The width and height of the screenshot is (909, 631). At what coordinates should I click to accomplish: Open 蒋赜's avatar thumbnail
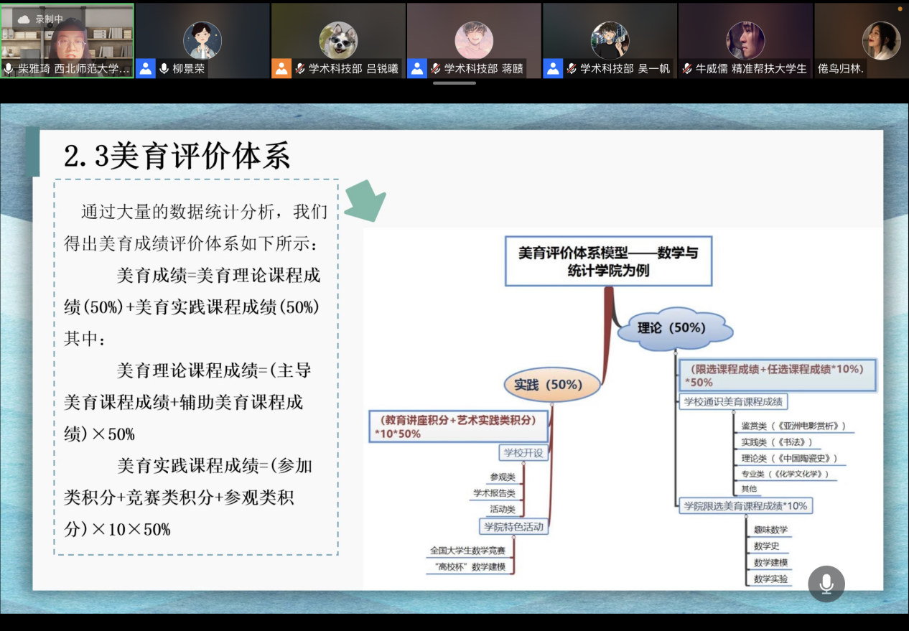pos(474,40)
